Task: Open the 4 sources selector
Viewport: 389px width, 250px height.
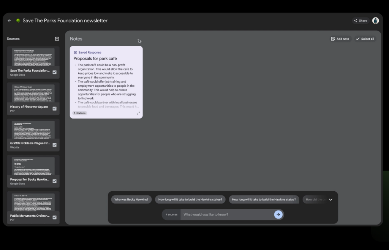Action: click(171, 214)
